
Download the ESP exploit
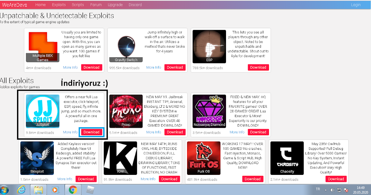(x=258, y=67)
